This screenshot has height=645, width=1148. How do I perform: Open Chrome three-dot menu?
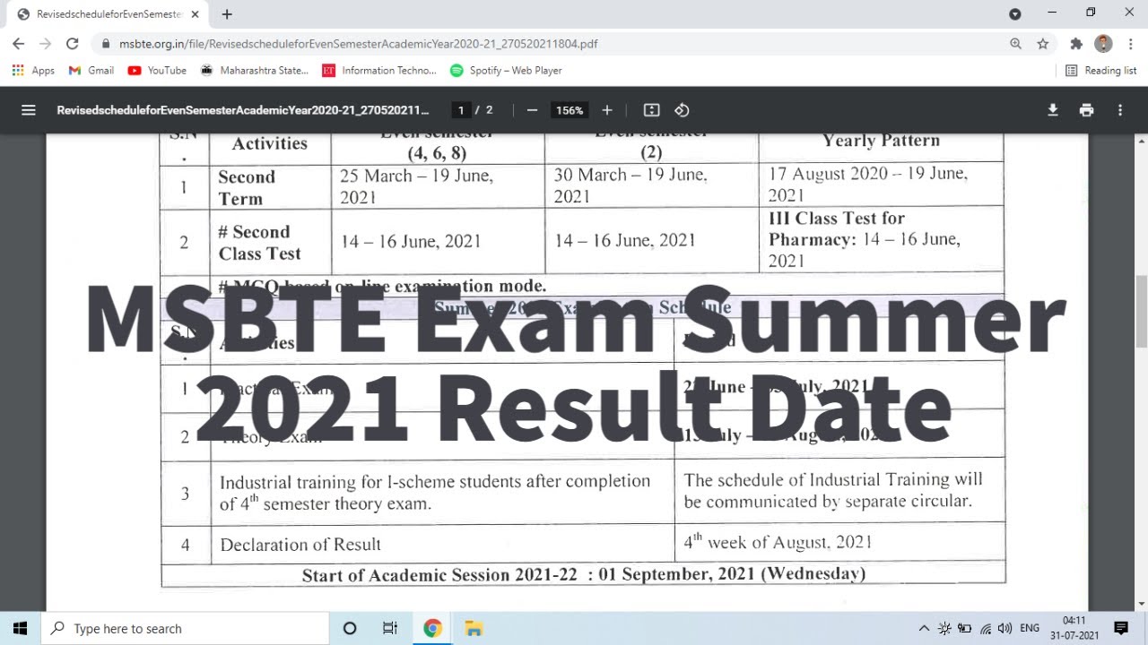(1129, 43)
